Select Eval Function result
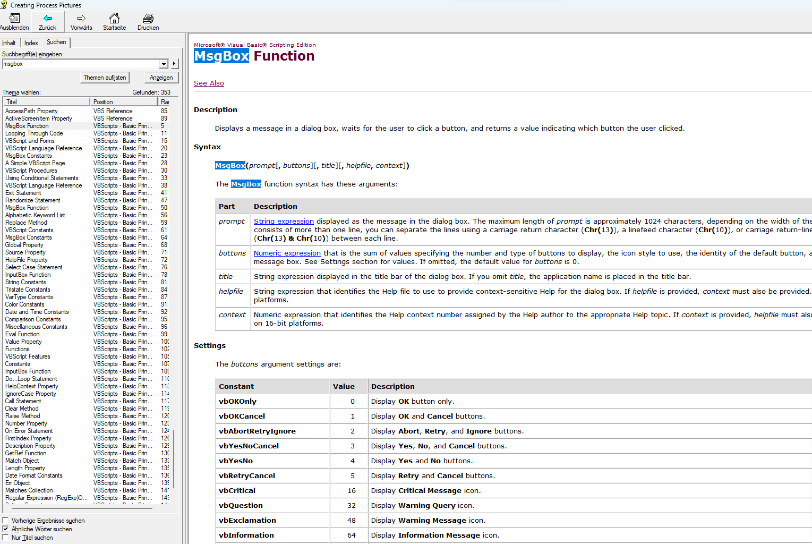Viewport: 812px width, 544px height. 22,334
